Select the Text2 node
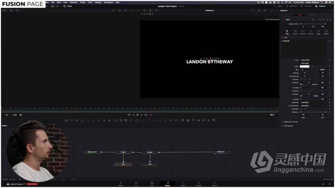 (x=150, y=164)
